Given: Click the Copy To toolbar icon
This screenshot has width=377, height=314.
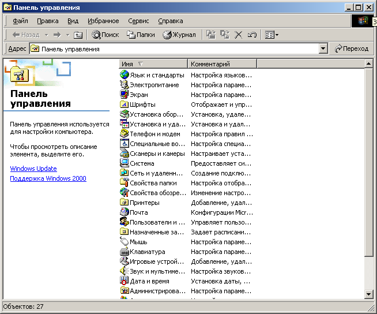Looking at the screenshot, I should tap(225, 35).
